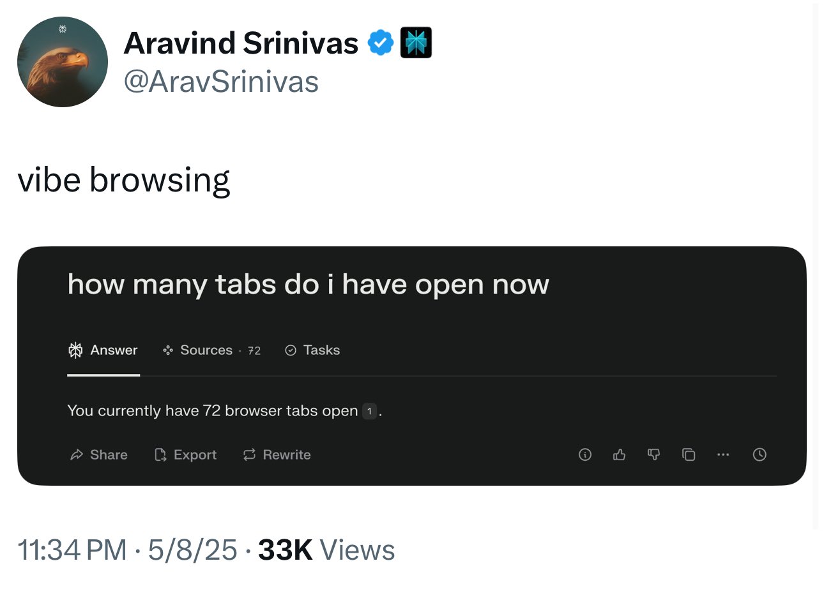Click the Perplexity affiliation badge icon
This screenshot has width=824, height=591.
click(416, 43)
